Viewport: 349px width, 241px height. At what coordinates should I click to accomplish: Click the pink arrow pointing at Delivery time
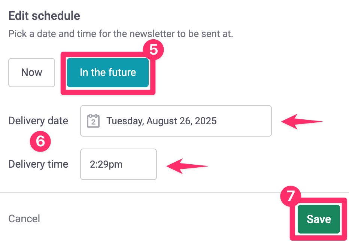point(186,165)
